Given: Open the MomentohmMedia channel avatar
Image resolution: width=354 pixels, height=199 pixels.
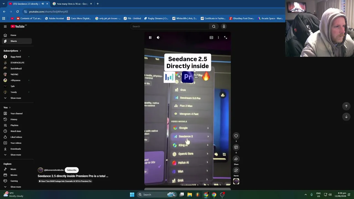Looking at the screenshot, I should [x=40, y=170].
